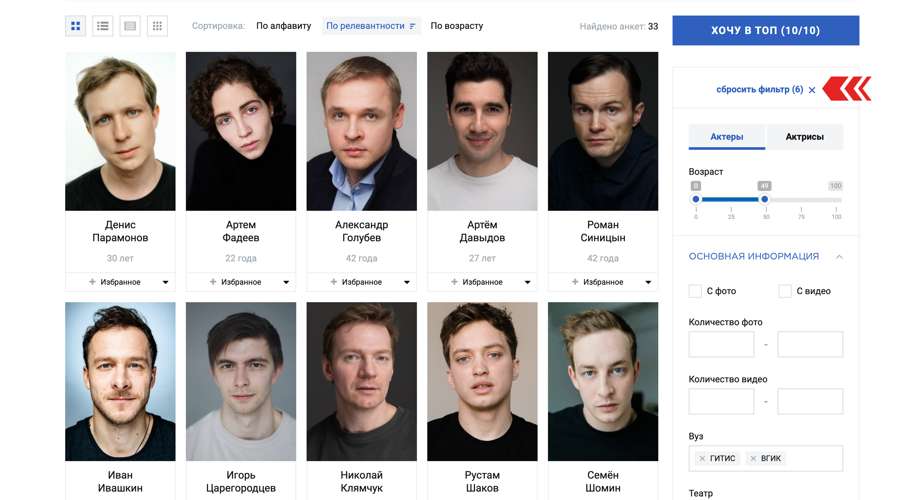Remove the ГИТИС tag from Вуз filter
The height and width of the screenshot is (500, 924).
[x=702, y=458]
